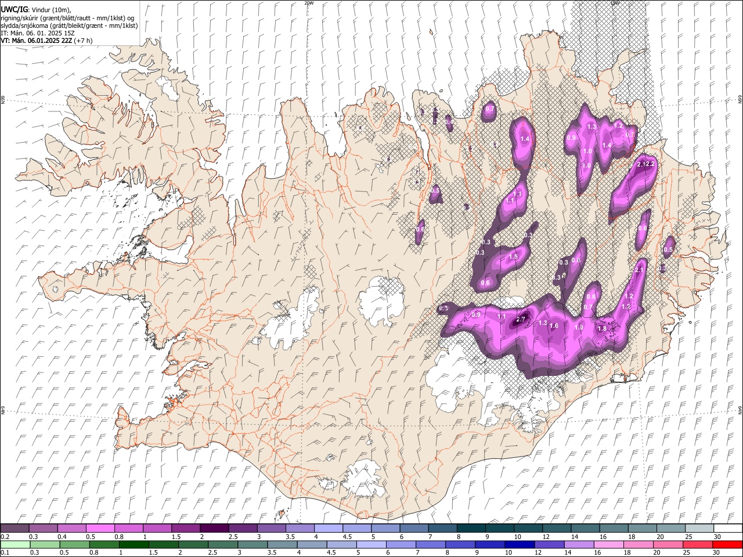Click the 'IT: Mán. 06. 01. 2025 15Z' timestamp

(38, 33)
